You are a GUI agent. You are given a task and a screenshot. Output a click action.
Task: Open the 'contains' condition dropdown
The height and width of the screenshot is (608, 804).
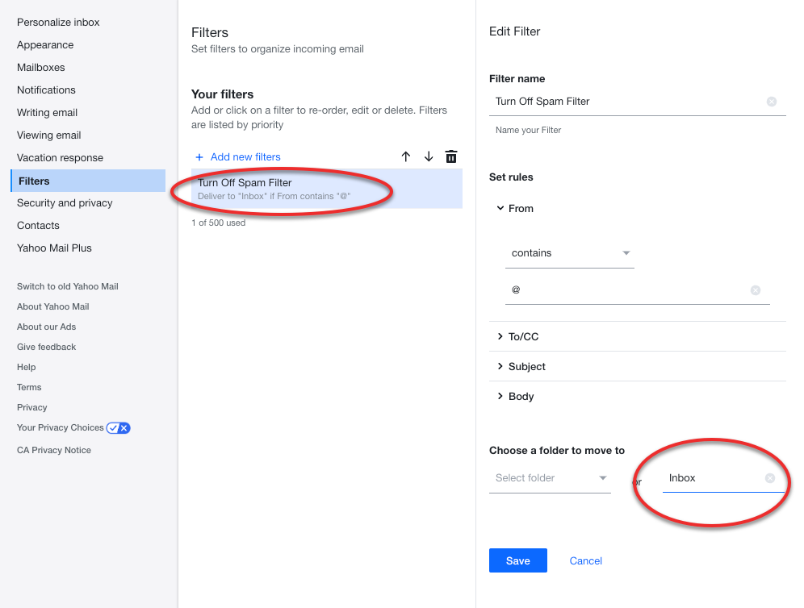point(570,253)
